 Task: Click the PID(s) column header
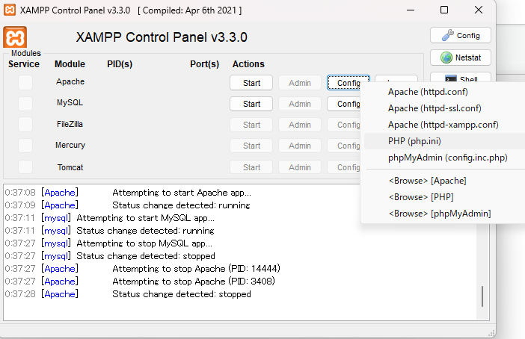[x=120, y=64]
